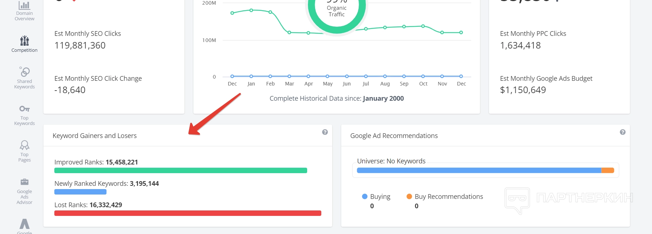Open the Domain Overview sidebar icon
Image resolution: width=652 pixels, height=234 pixels.
24,6
